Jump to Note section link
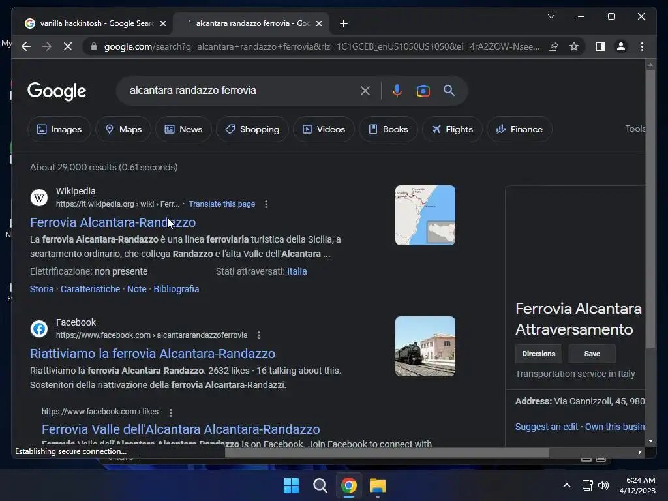Viewport: 668px width, 501px height. click(x=137, y=289)
